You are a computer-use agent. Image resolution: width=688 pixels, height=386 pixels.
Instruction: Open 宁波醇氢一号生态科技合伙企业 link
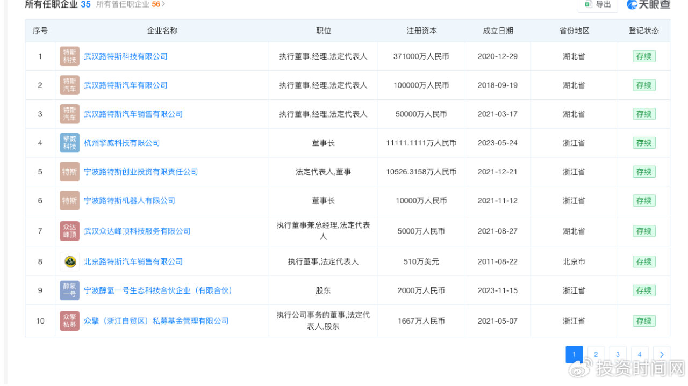point(158,290)
